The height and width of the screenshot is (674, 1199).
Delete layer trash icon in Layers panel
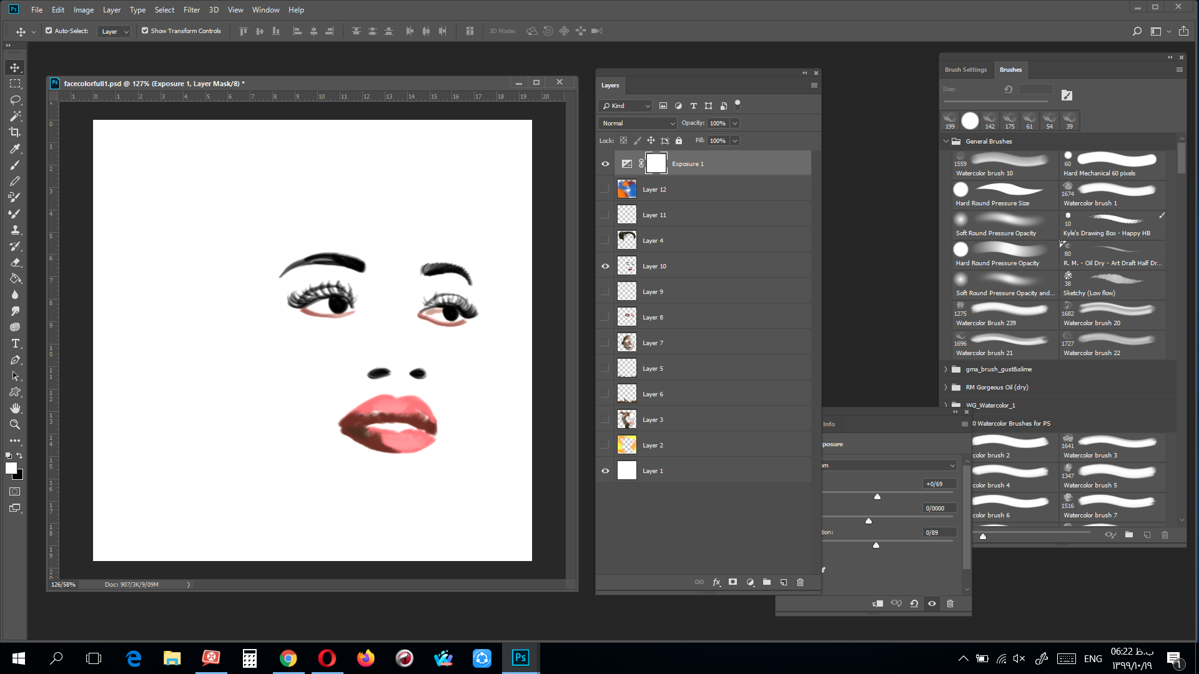click(801, 582)
